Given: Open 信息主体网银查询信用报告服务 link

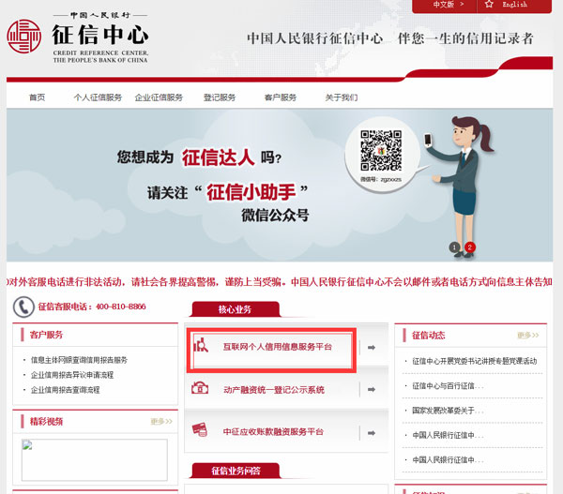Looking at the screenshot, I should click(79, 360).
